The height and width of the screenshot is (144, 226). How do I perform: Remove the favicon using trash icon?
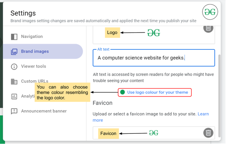point(208,133)
